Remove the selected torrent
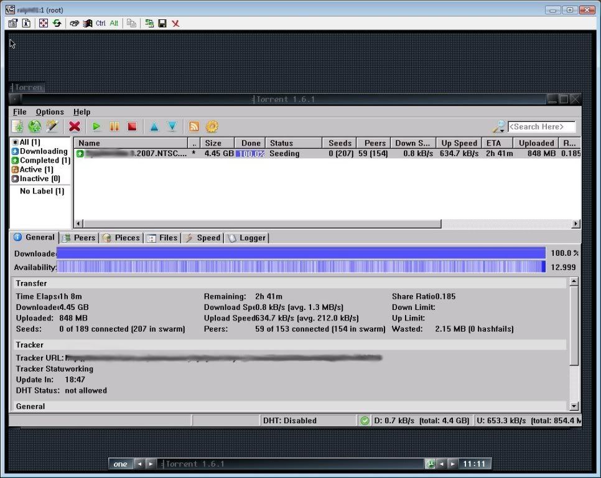Viewport: 601px width, 478px height. coord(75,126)
